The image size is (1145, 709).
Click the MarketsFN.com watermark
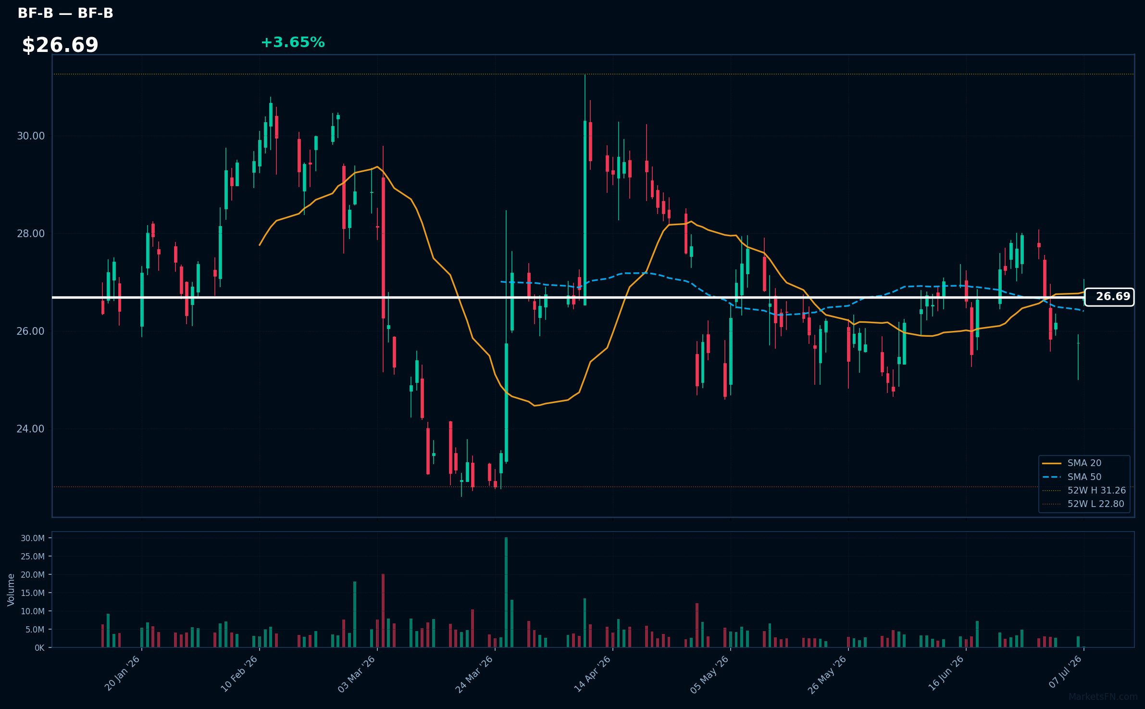click(1103, 696)
